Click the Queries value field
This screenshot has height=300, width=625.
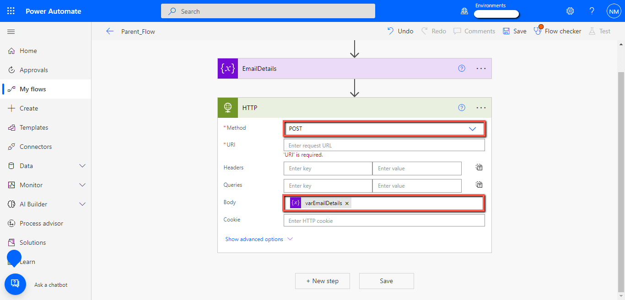coord(417,186)
